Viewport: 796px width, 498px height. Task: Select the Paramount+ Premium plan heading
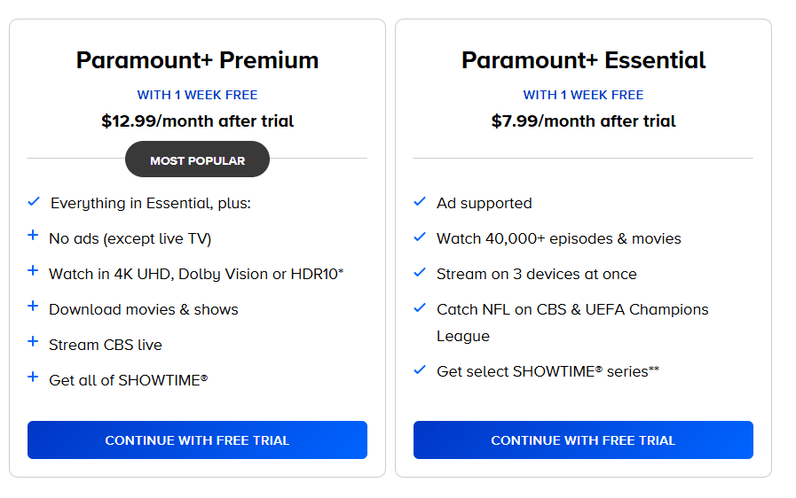pyautogui.click(x=197, y=60)
